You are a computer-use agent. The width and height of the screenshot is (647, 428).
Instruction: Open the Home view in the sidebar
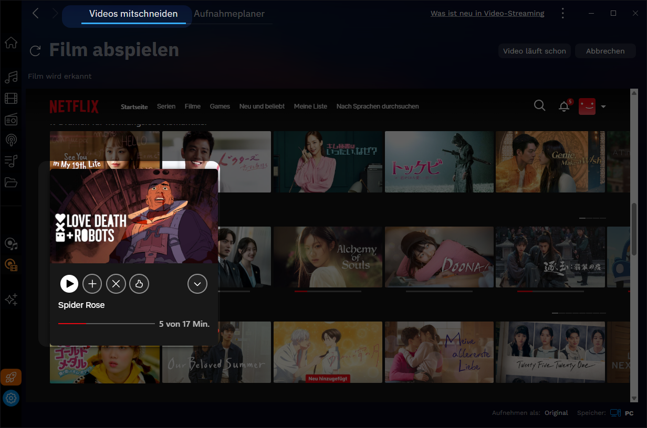(11, 43)
